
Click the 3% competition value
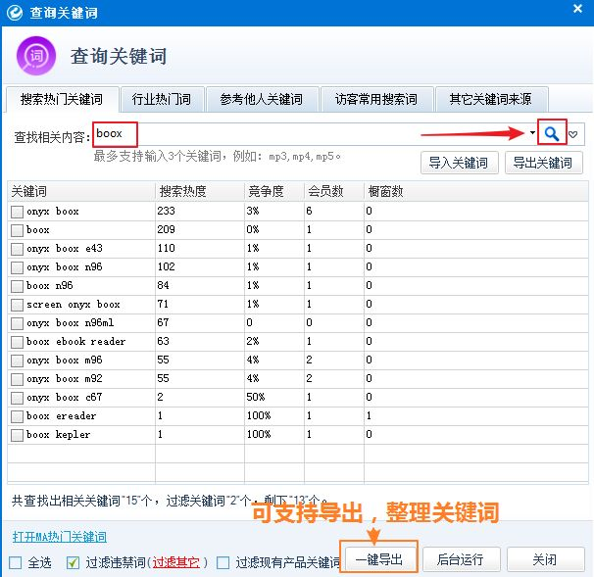(x=253, y=211)
